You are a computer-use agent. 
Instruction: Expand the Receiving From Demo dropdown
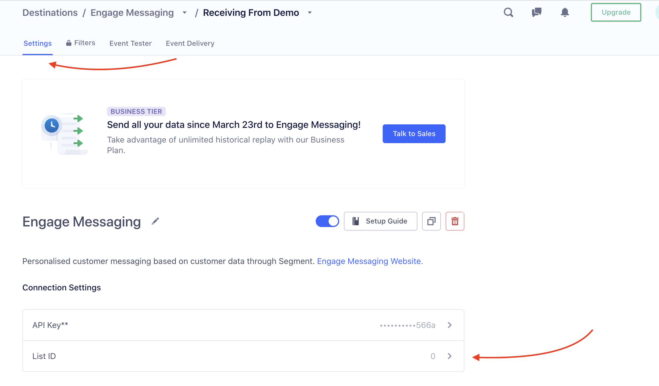310,13
